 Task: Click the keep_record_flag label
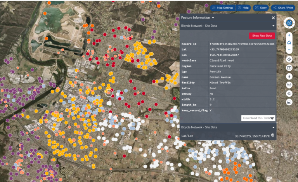point(195,110)
